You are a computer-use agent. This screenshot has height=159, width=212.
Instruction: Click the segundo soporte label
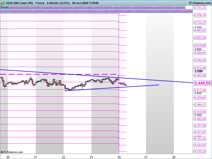(53, 7)
